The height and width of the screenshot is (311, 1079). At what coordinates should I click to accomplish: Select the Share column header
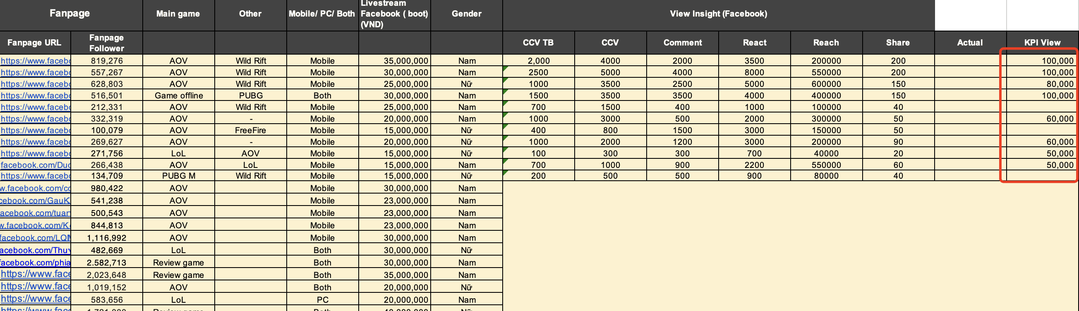click(x=899, y=43)
